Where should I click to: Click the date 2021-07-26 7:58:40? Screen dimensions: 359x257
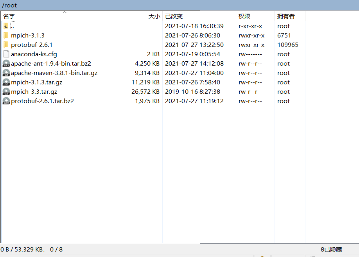point(192,82)
